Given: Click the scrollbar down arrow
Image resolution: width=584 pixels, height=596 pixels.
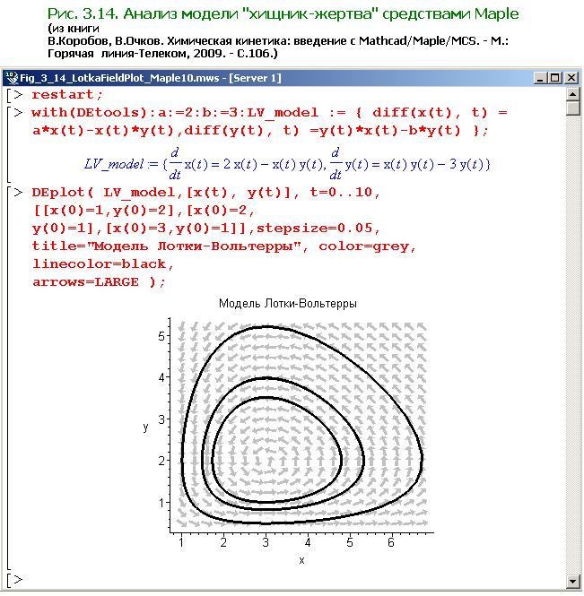Looking at the screenshot, I should (573, 581).
